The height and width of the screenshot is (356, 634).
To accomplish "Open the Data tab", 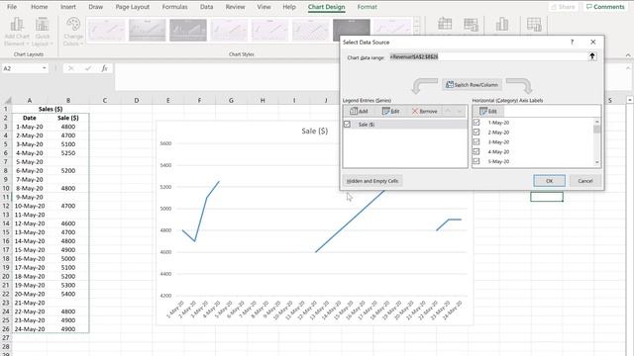I will (x=206, y=7).
